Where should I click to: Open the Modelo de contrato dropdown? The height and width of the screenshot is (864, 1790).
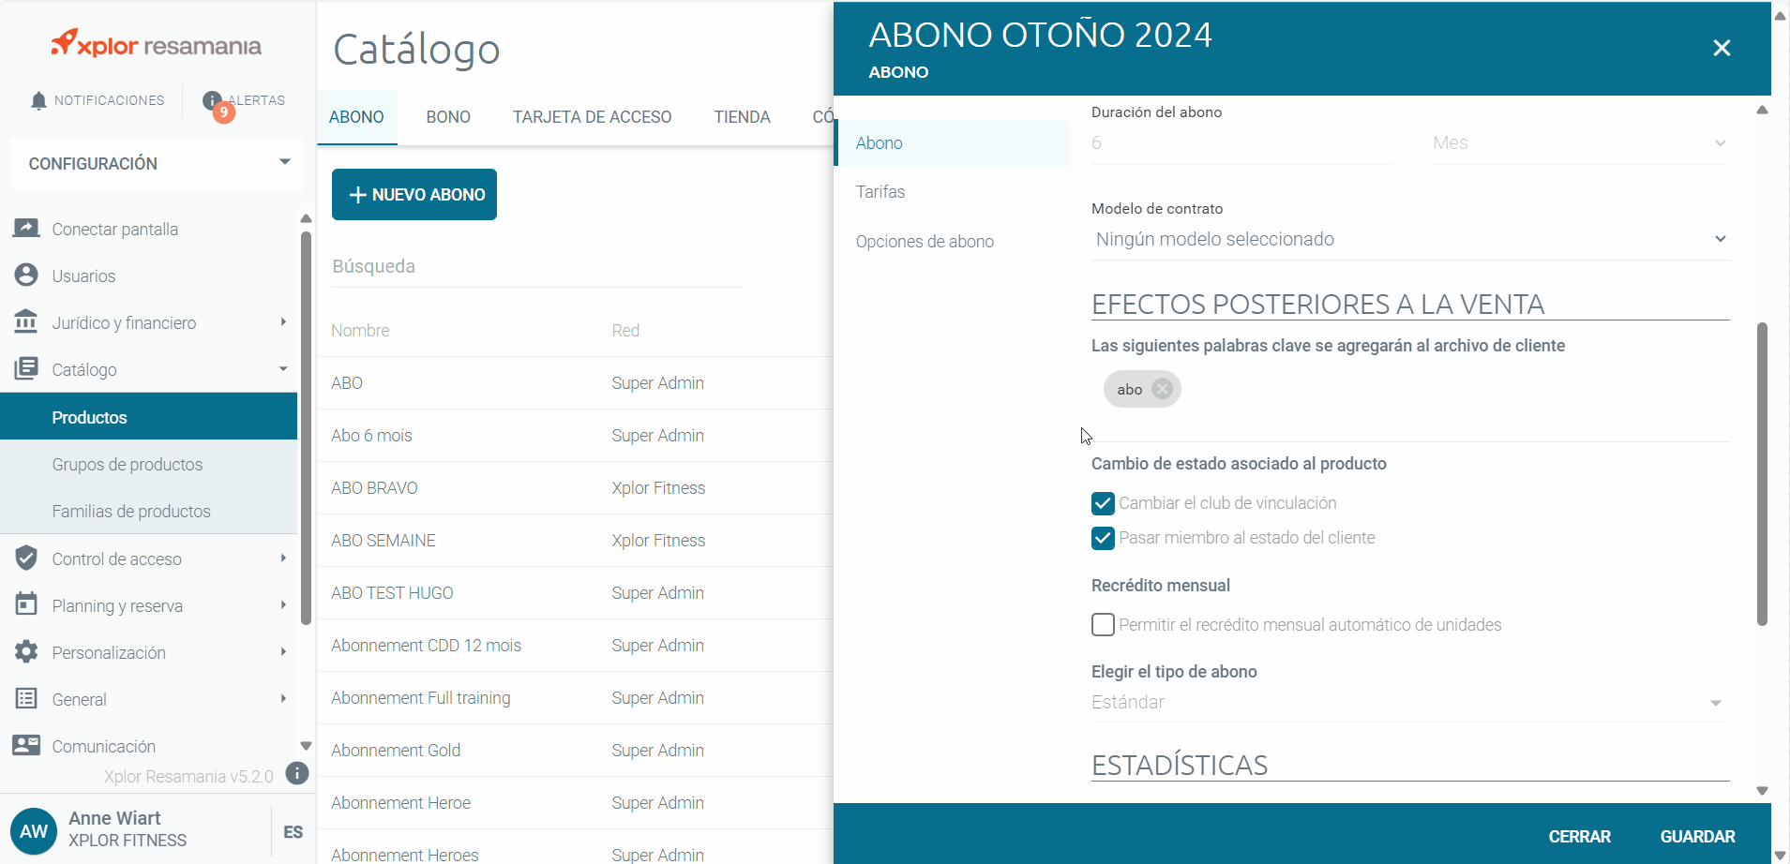coord(1409,240)
